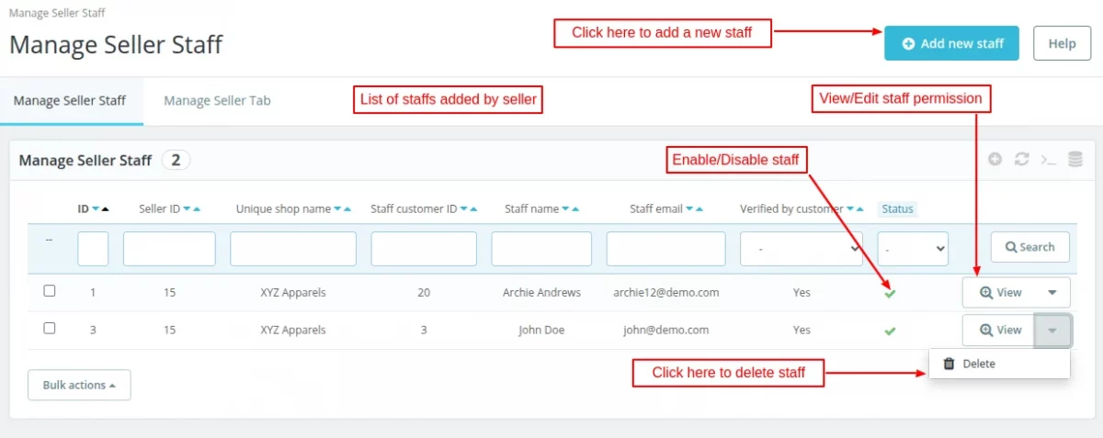This screenshot has width=1103, height=438.
Task: Click Yes in John Doe row
Action: tap(802, 330)
